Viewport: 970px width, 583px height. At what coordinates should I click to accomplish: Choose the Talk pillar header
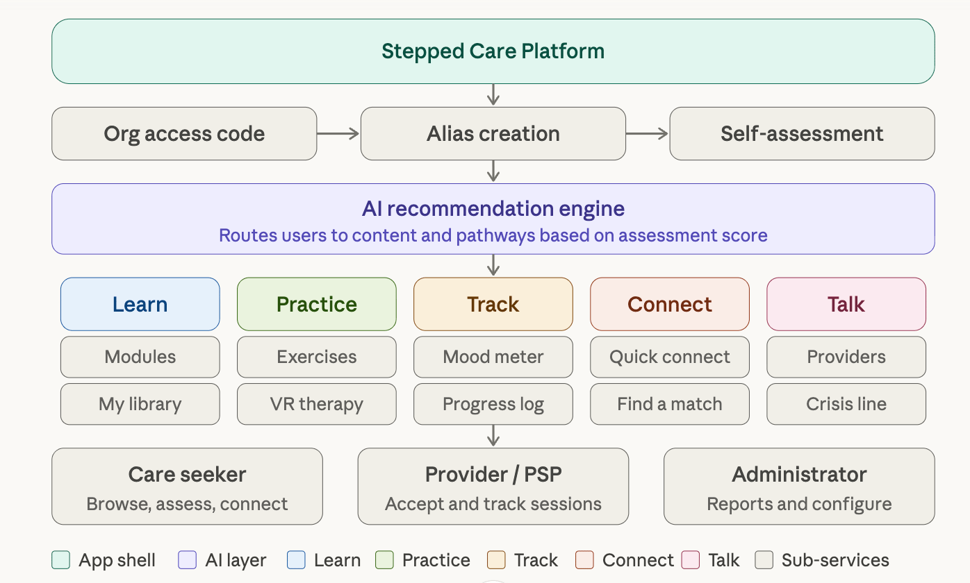846,304
